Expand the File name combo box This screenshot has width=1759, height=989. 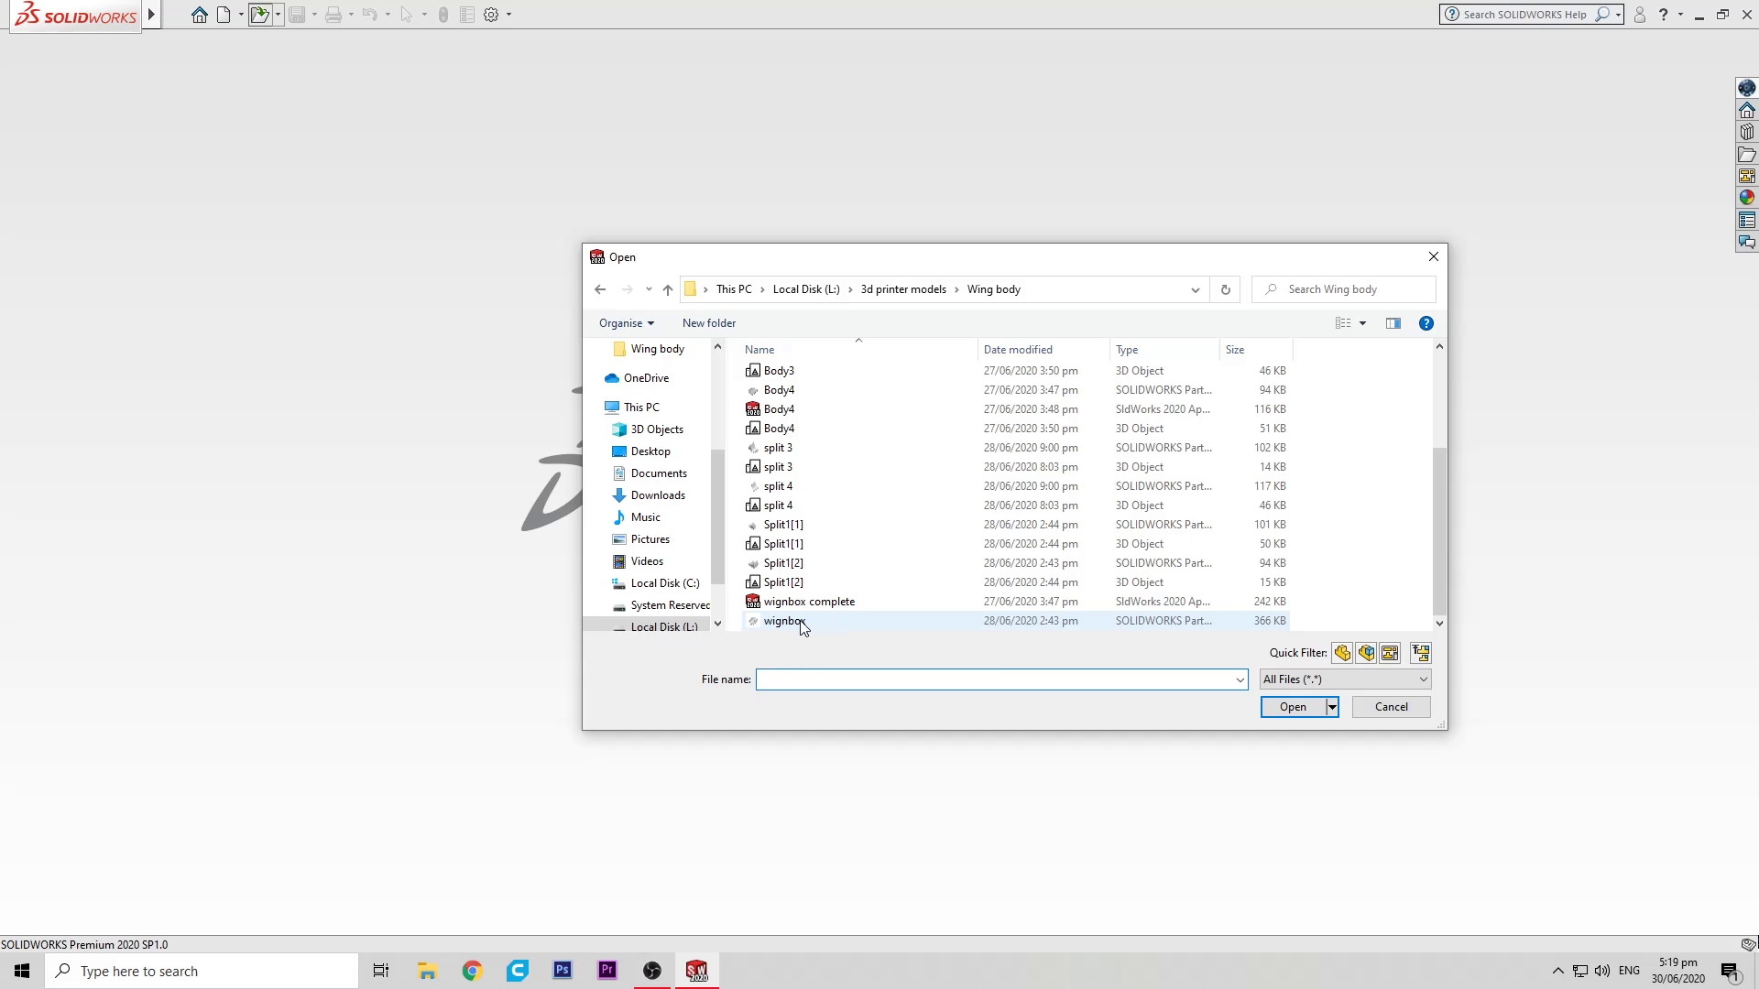pyautogui.click(x=1240, y=679)
